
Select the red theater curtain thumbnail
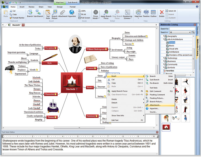(x=166, y=127)
